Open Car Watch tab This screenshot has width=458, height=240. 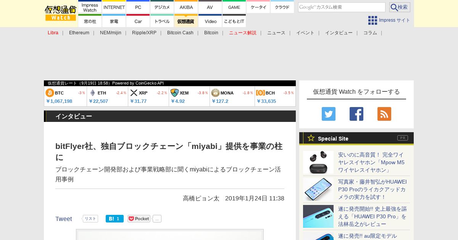(x=138, y=21)
